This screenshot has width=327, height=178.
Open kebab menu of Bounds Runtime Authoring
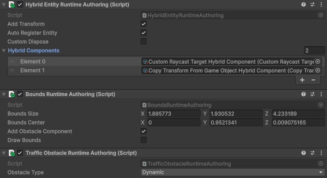(x=321, y=94)
